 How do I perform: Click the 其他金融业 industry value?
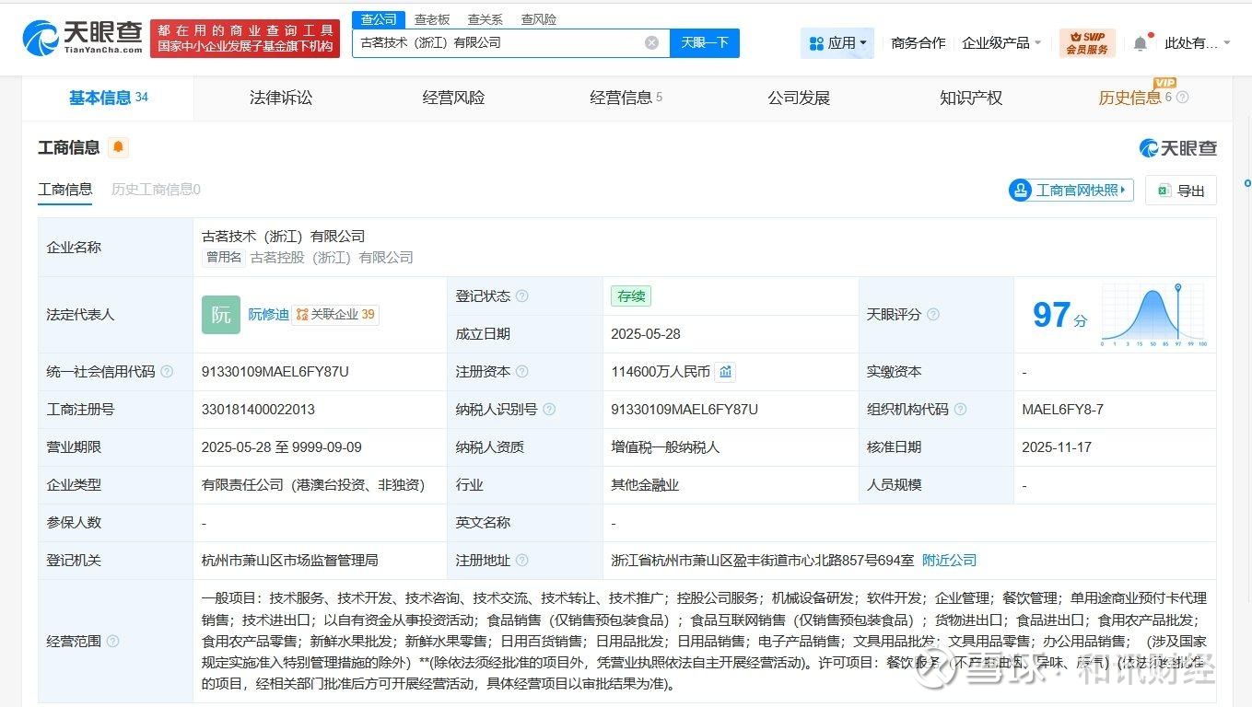[645, 485]
